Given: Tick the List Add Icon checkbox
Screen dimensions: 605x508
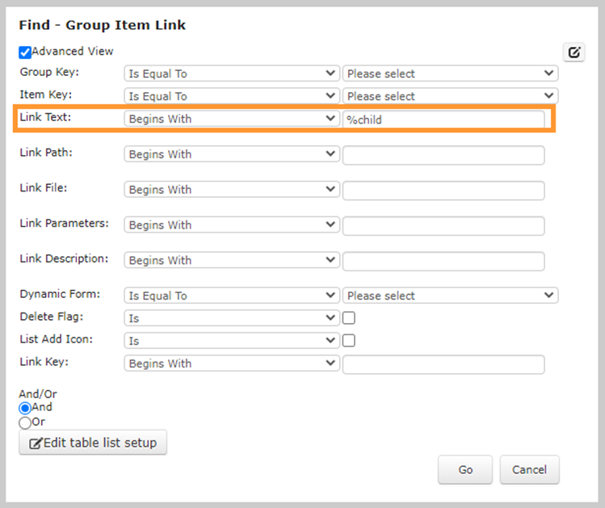Looking at the screenshot, I should coord(348,341).
